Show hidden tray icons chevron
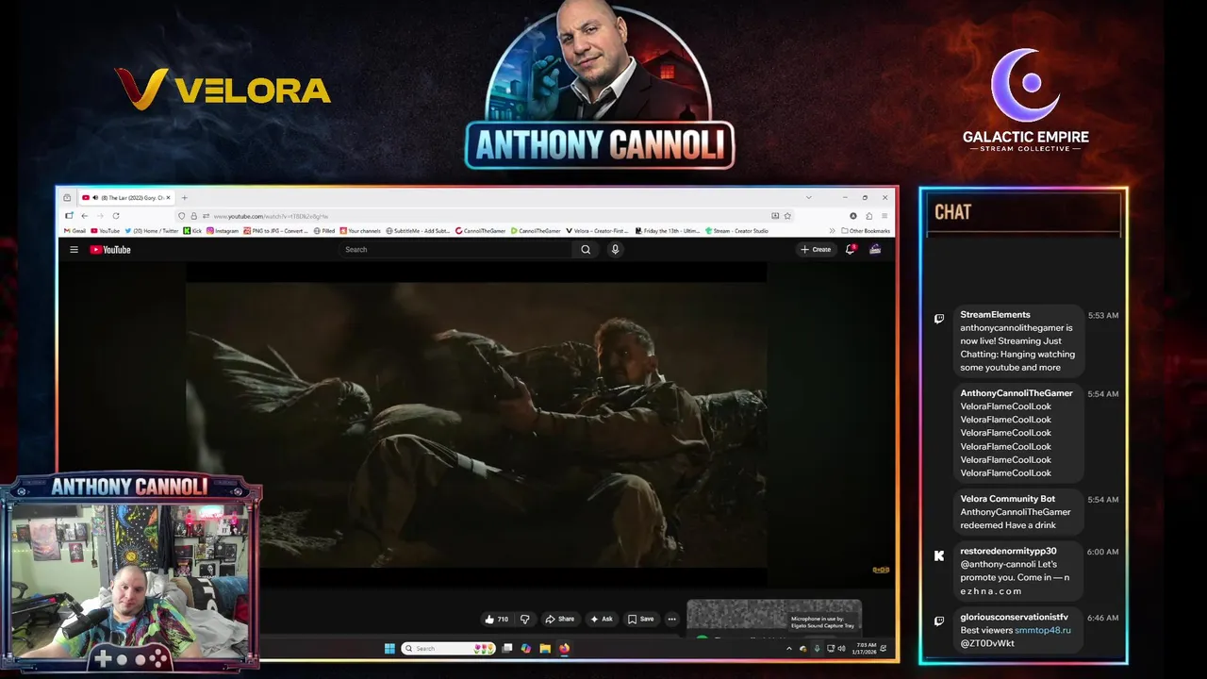The image size is (1207, 679). (x=789, y=649)
